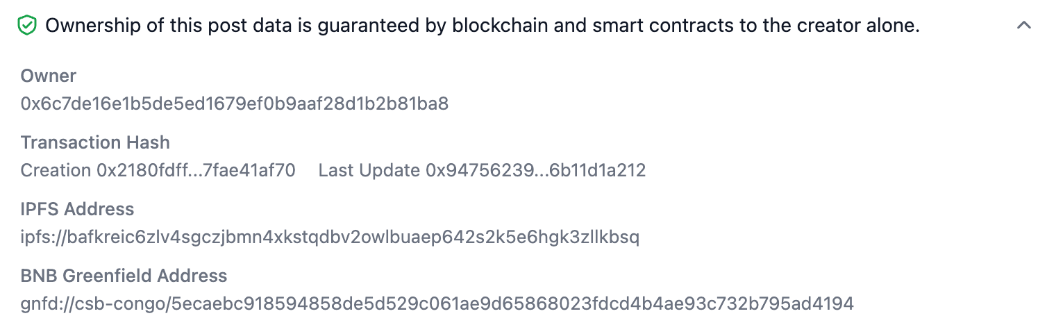Viewport: 1047px width, 325px height.
Task: Open the owner address 0x6c7de16e…b81ba8
Action: click(x=235, y=104)
